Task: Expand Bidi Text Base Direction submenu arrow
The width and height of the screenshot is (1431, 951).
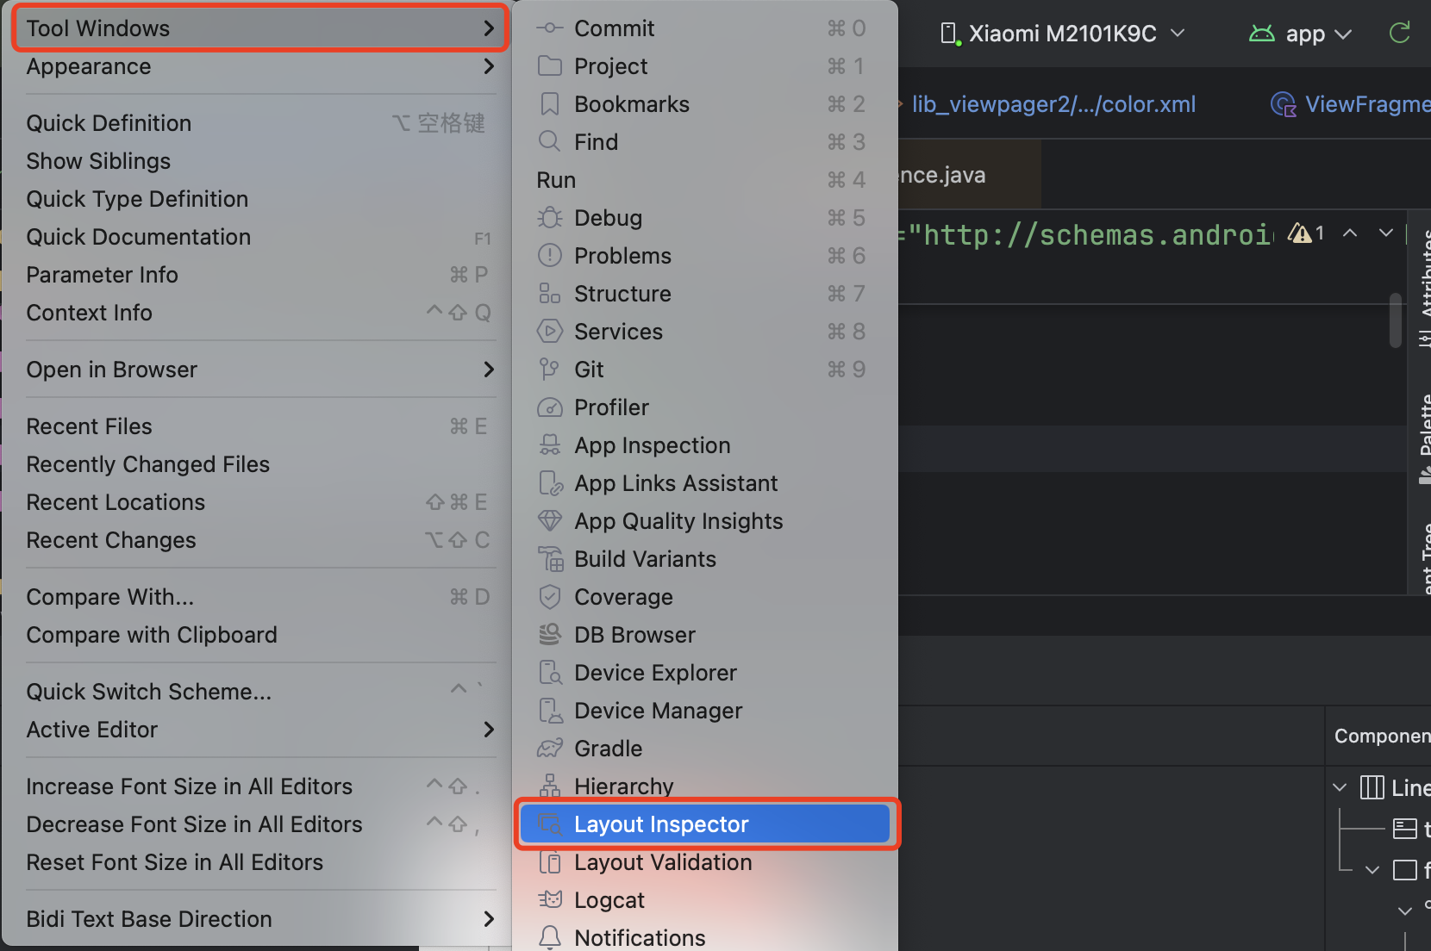Action: [x=489, y=919]
